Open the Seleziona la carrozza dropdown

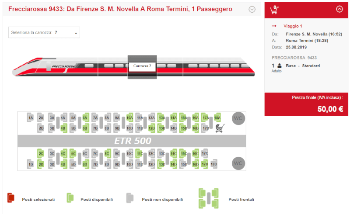coord(44,33)
